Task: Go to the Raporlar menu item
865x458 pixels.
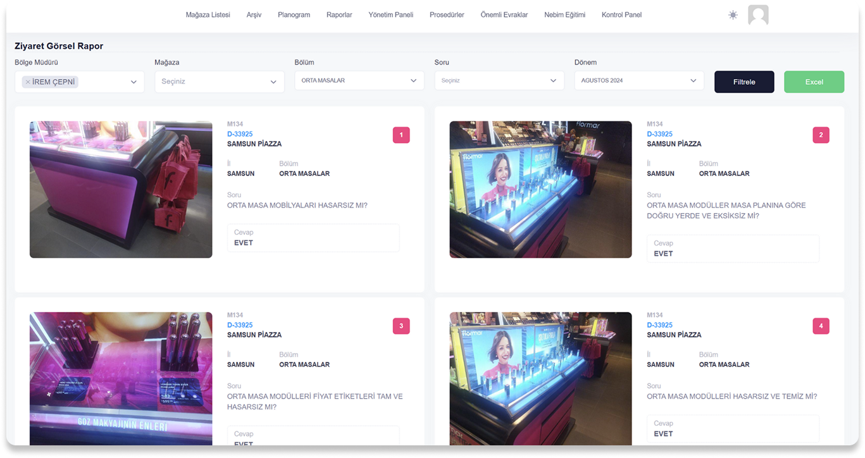Action: (339, 15)
